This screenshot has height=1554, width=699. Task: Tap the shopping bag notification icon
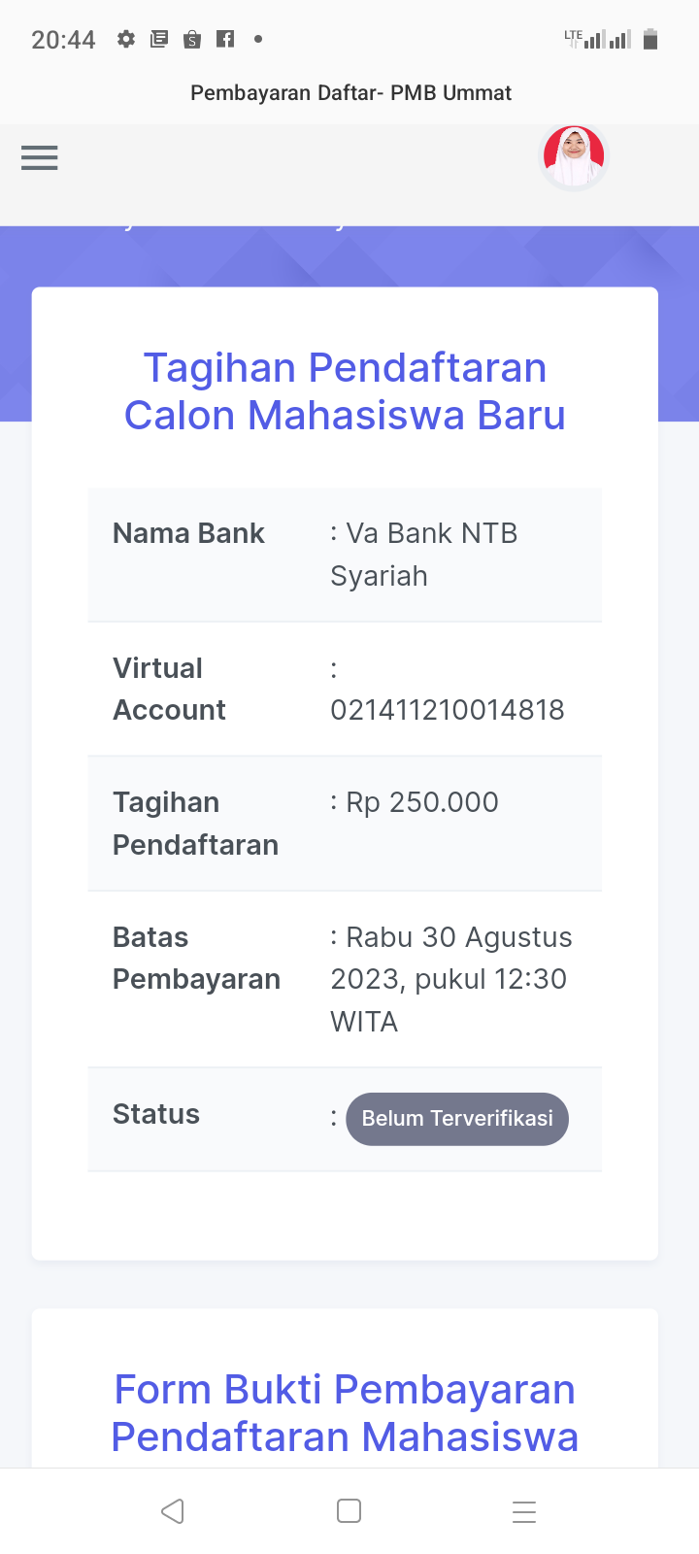coord(192,39)
